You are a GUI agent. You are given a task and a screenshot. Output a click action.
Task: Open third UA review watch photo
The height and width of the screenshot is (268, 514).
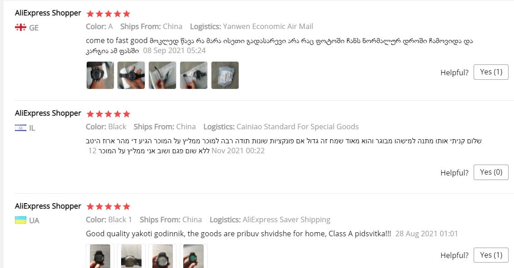point(162,256)
